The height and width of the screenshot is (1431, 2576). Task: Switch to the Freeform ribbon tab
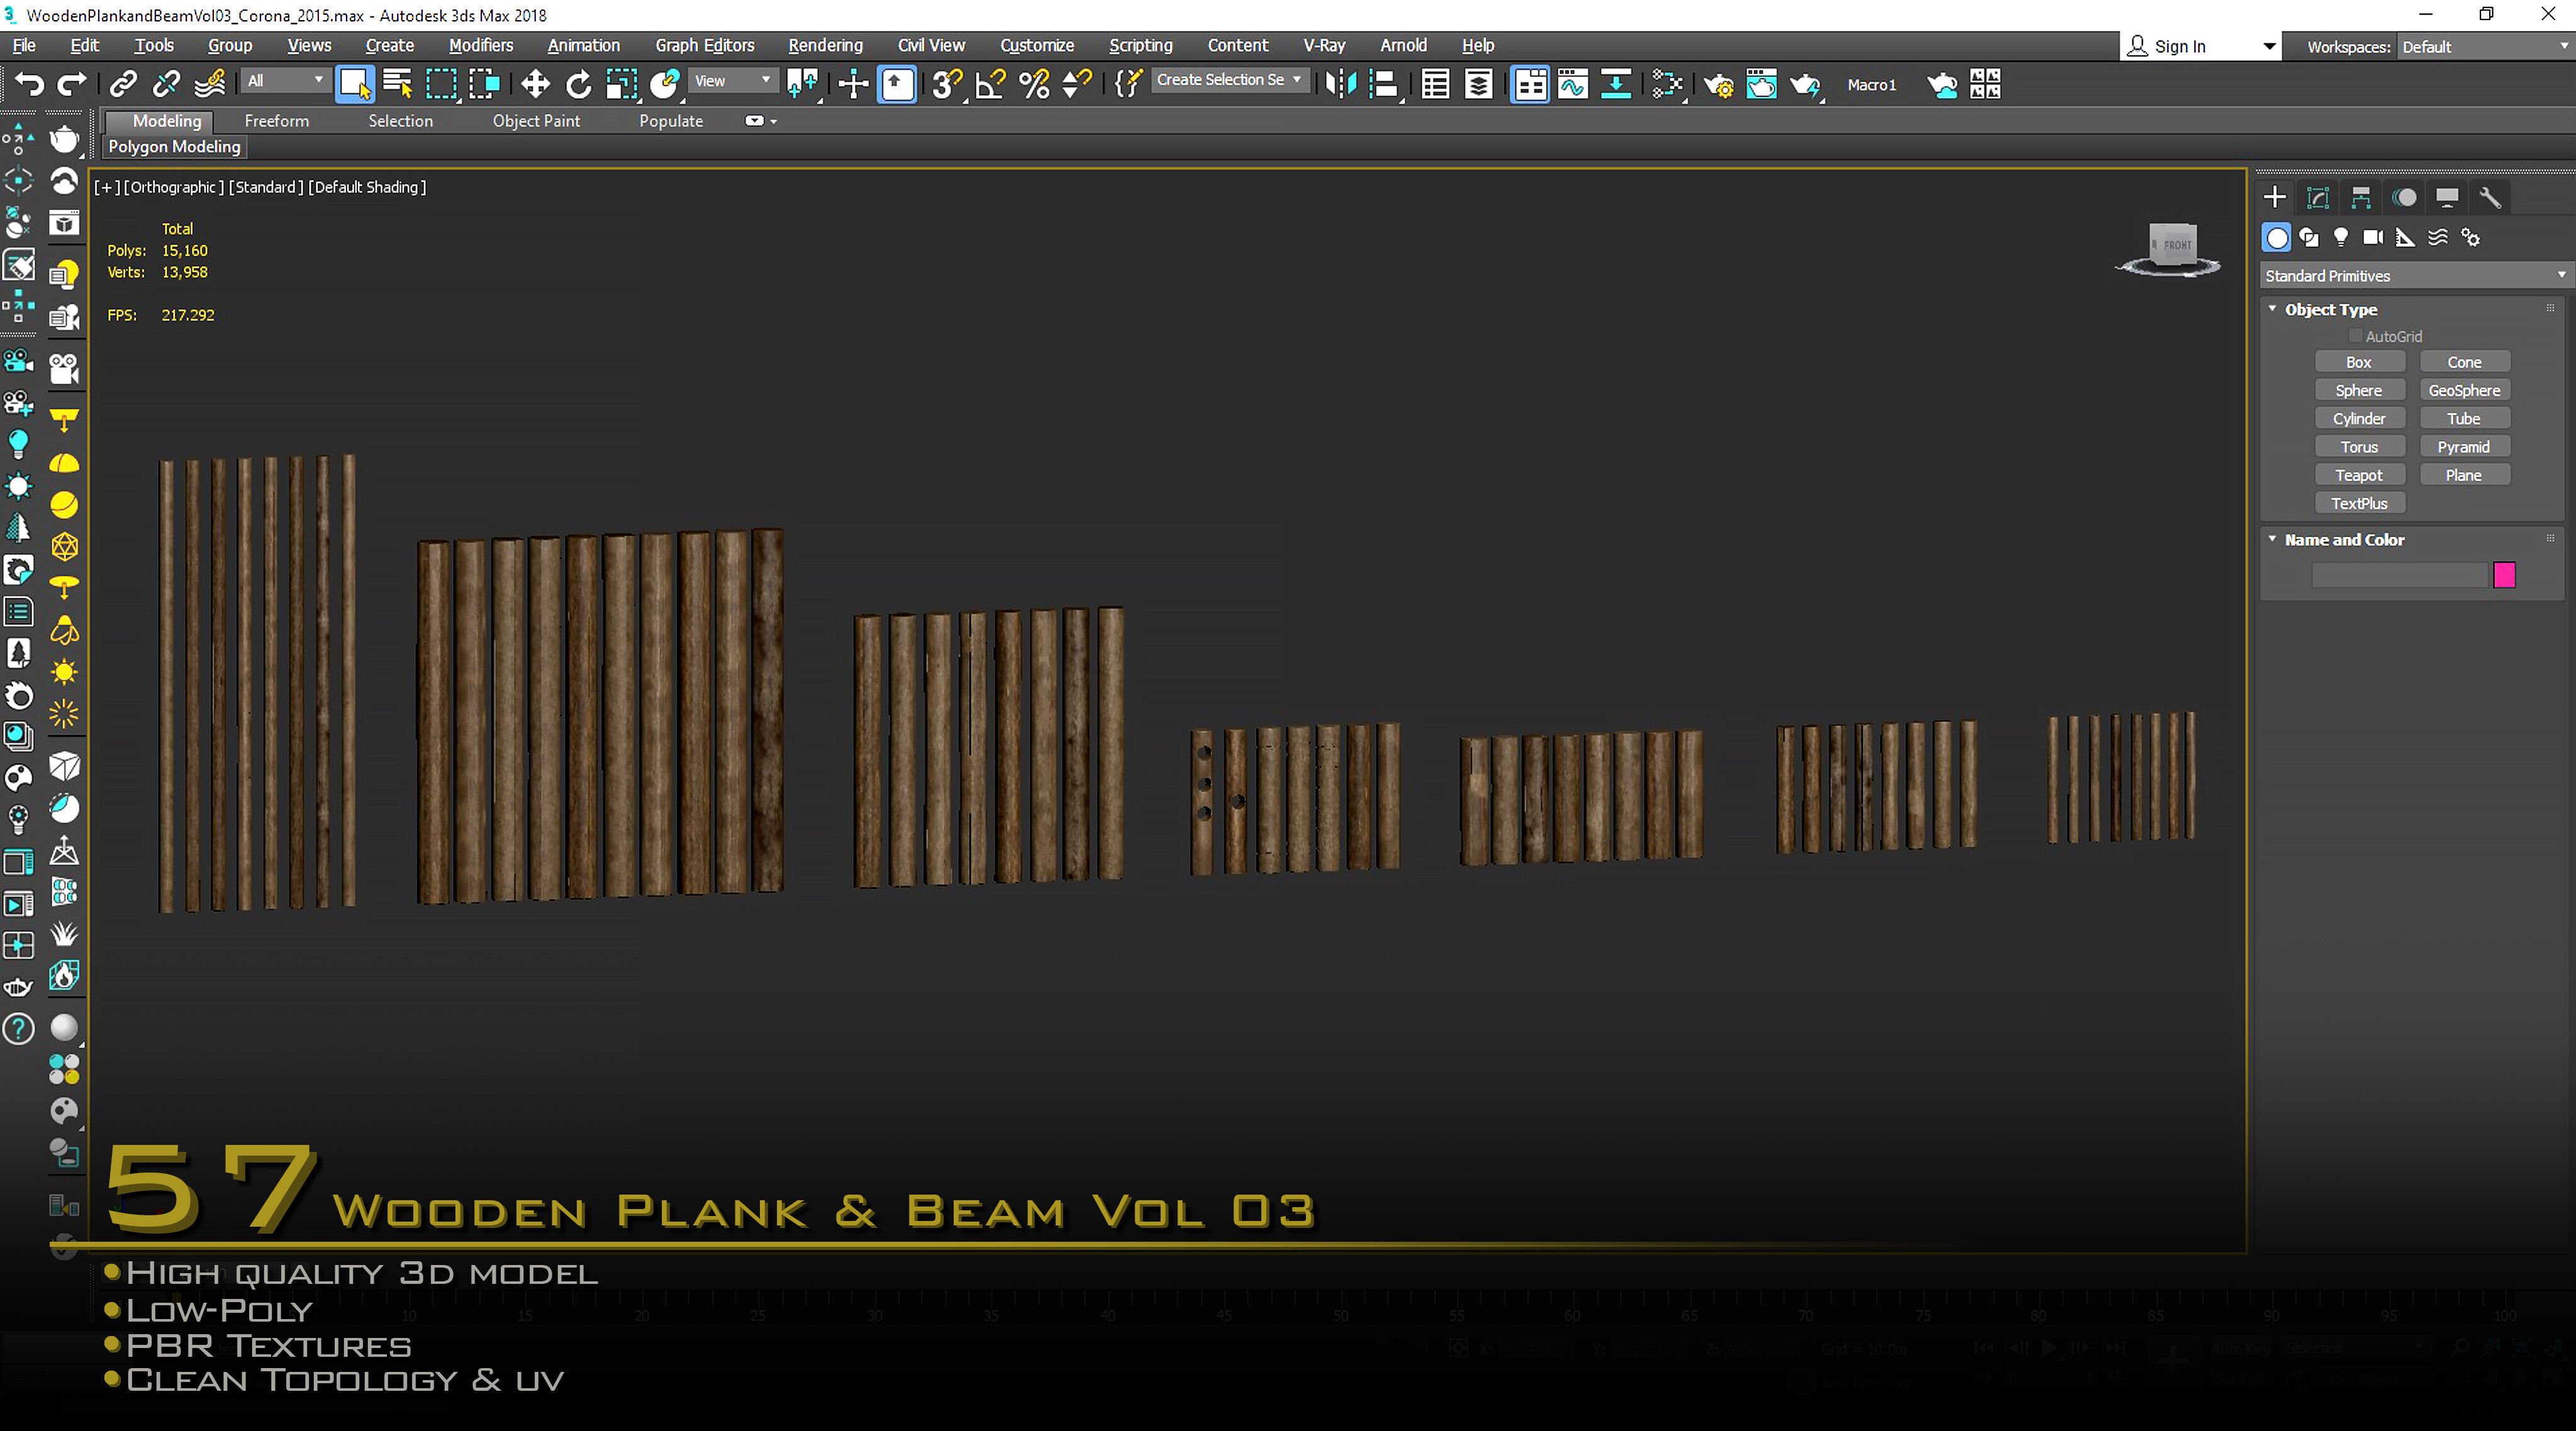point(276,121)
